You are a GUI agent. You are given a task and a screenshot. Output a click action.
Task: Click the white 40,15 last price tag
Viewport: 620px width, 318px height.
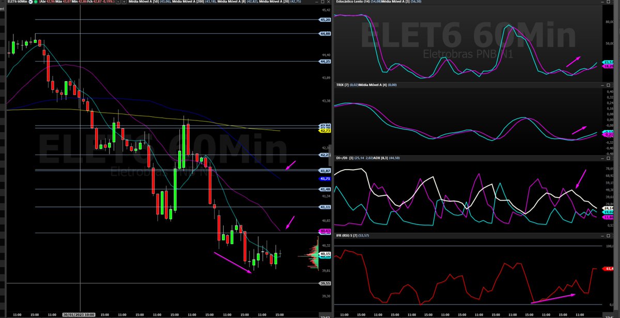325,254
